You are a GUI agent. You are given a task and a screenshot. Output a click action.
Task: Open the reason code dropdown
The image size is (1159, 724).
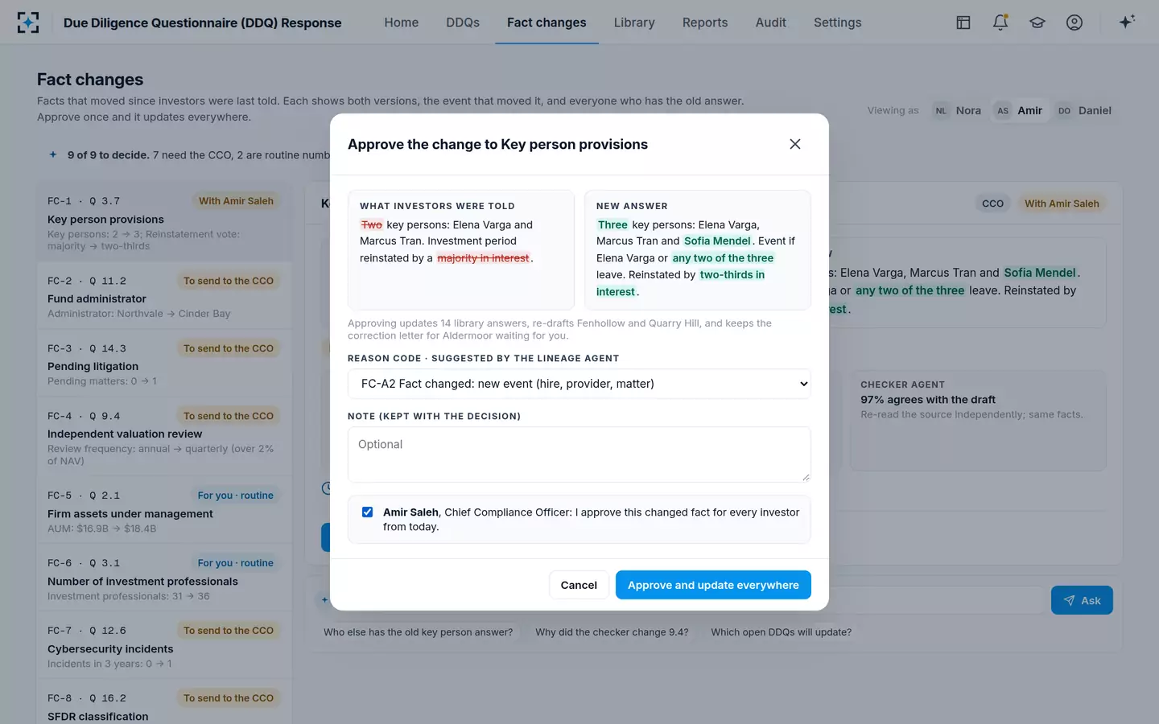pyautogui.click(x=579, y=384)
